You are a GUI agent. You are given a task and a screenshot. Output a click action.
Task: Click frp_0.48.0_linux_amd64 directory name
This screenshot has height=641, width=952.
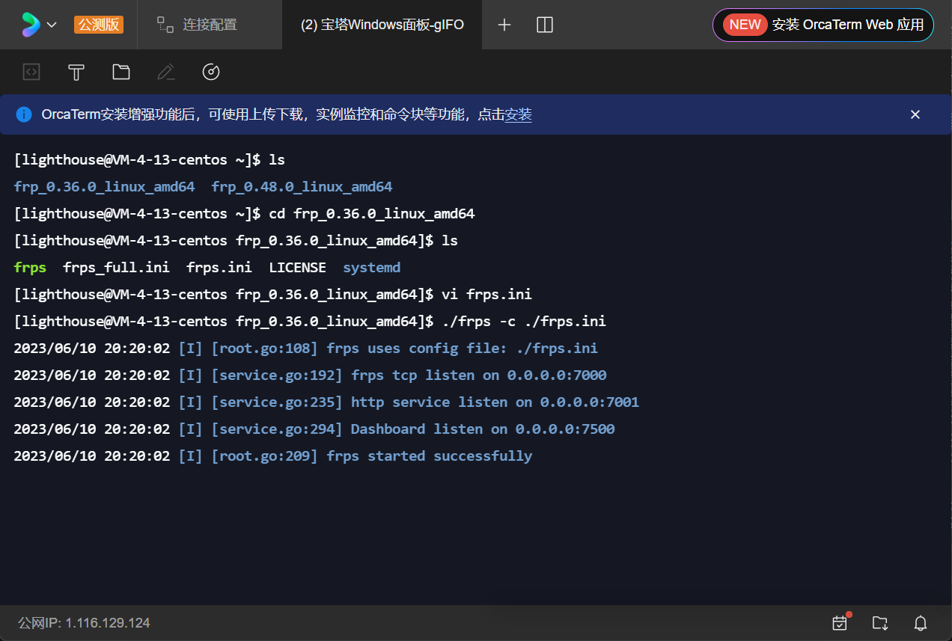click(x=302, y=186)
